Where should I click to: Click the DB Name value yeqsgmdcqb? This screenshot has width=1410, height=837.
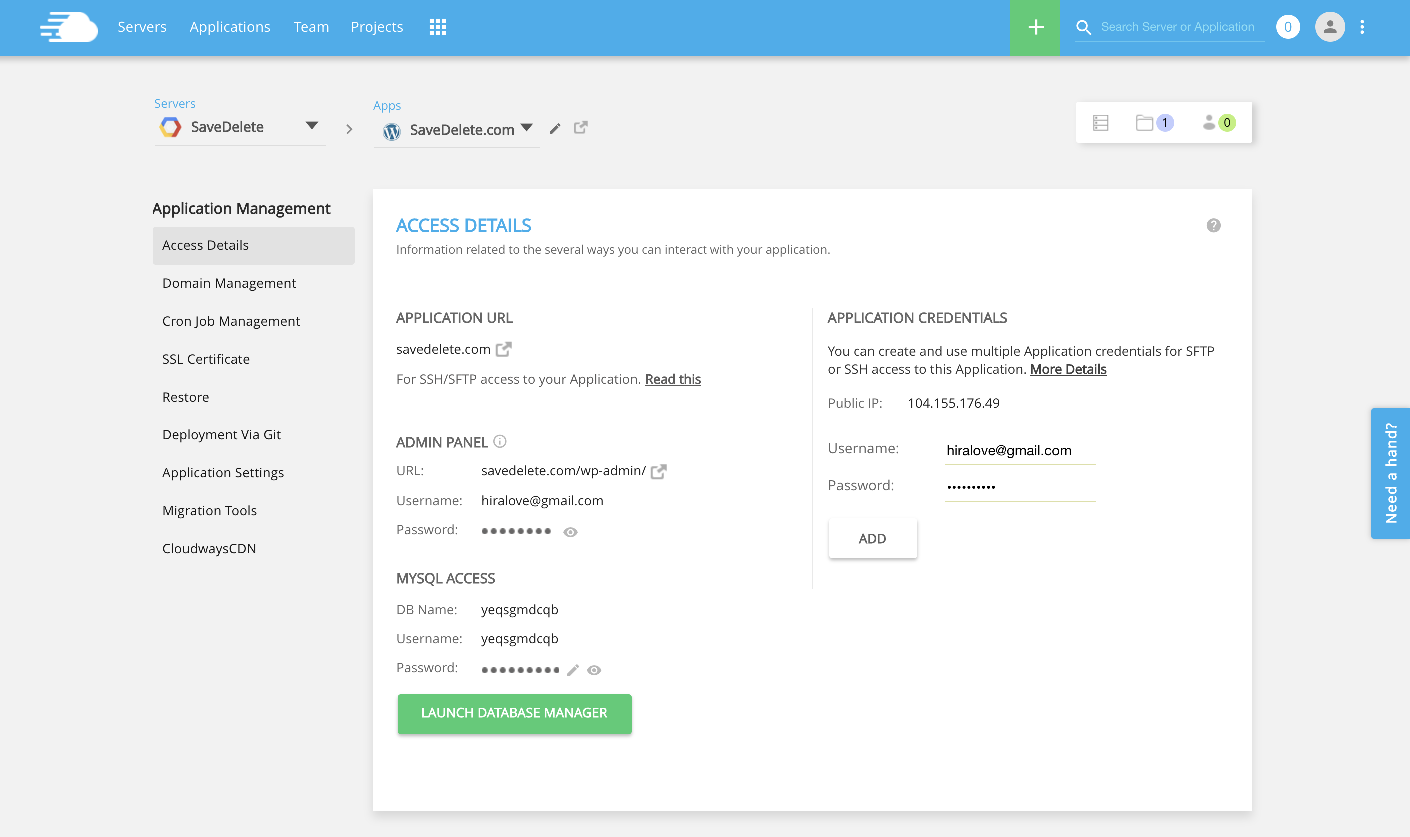(x=519, y=610)
